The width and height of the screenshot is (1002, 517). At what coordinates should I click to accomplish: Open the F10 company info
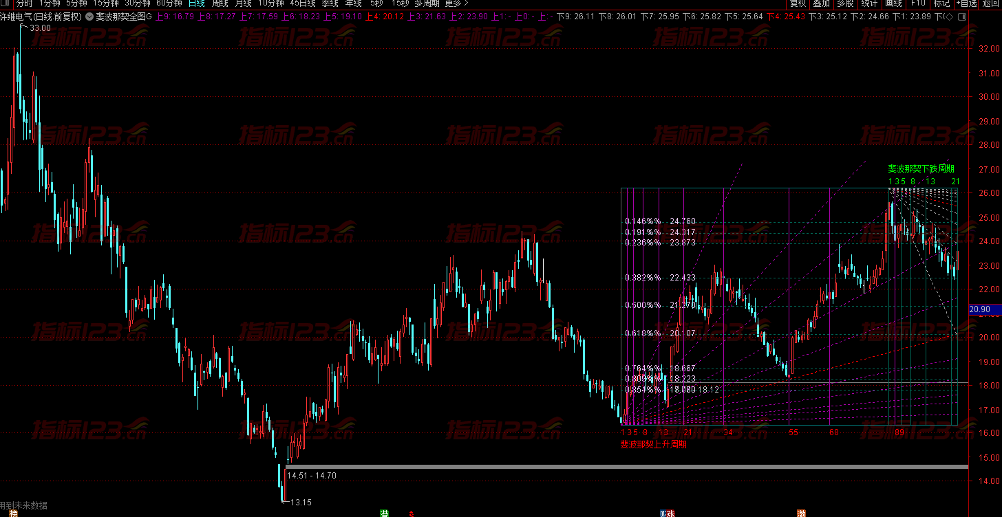(x=918, y=3)
